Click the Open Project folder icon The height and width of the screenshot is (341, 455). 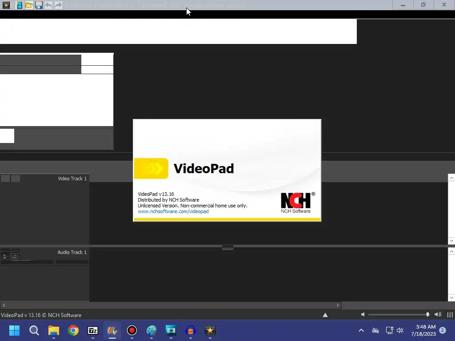29,5
